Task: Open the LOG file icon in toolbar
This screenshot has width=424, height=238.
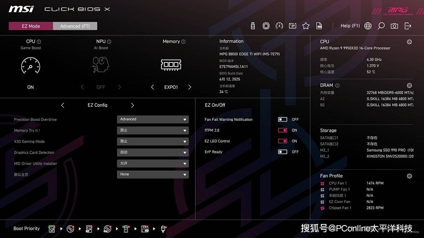Action: click(319, 26)
